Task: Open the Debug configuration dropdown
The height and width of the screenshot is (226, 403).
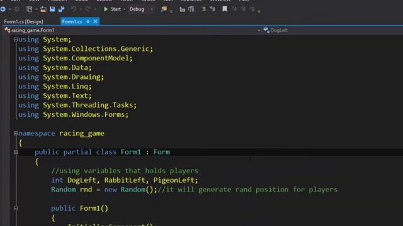Action: [x=152, y=9]
